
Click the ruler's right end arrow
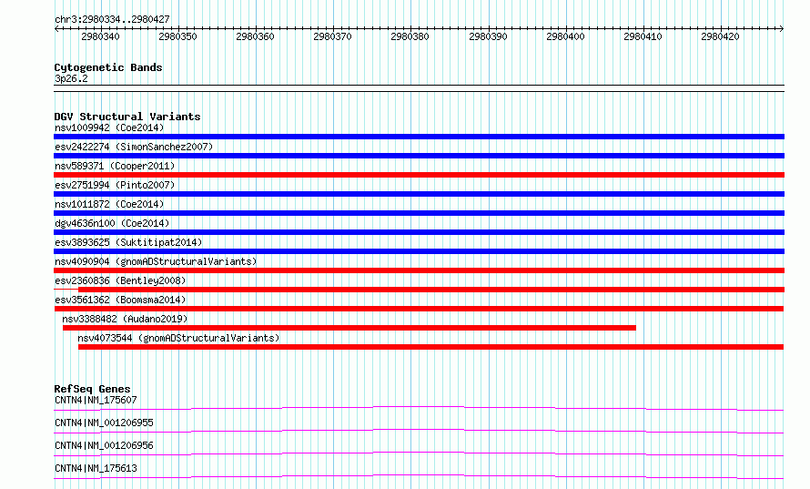(x=782, y=29)
